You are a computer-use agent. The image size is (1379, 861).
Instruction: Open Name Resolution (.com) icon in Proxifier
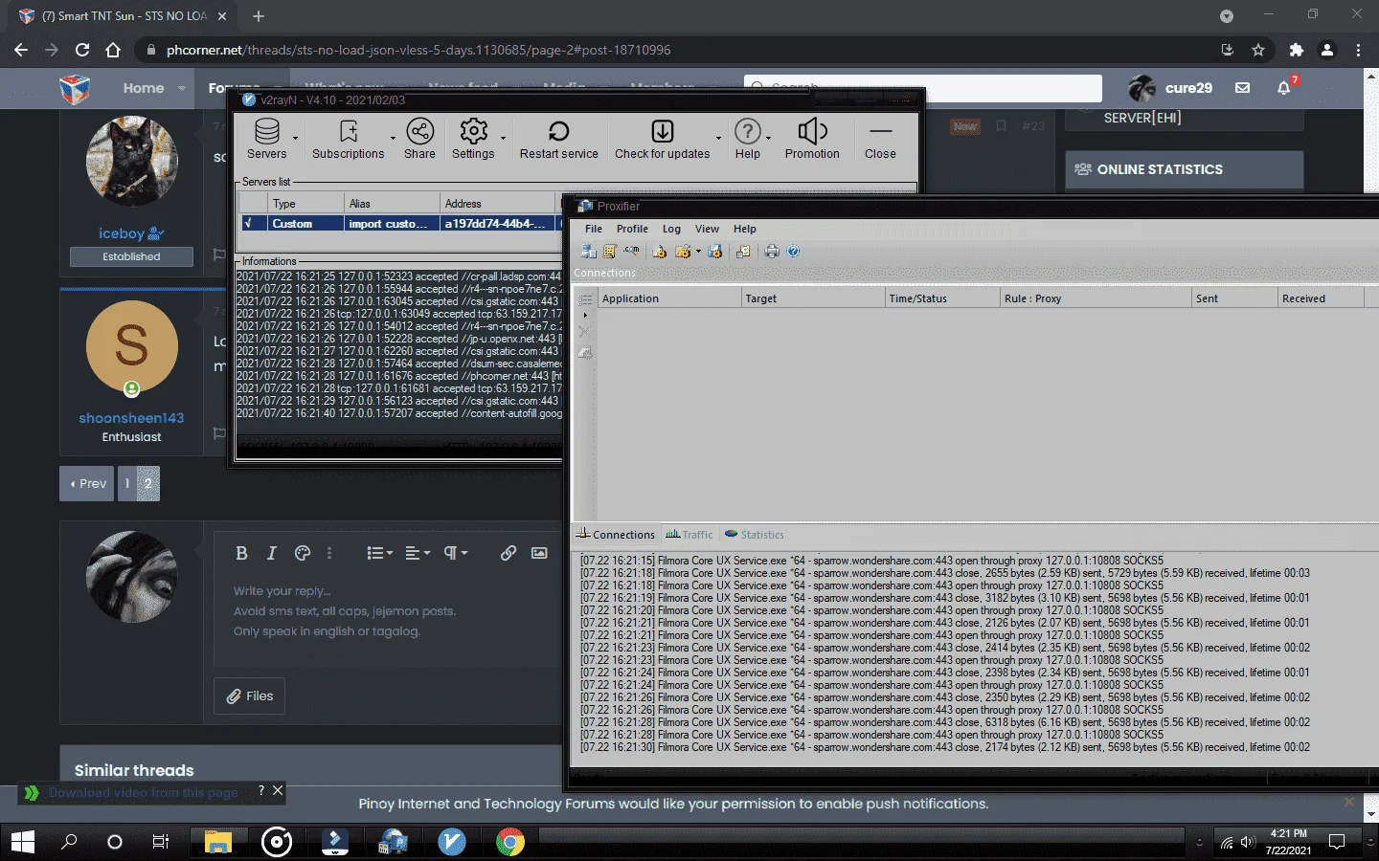(632, 252)
